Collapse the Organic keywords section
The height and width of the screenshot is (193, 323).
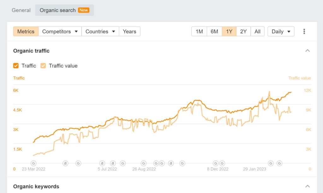[x=308, y=186]
